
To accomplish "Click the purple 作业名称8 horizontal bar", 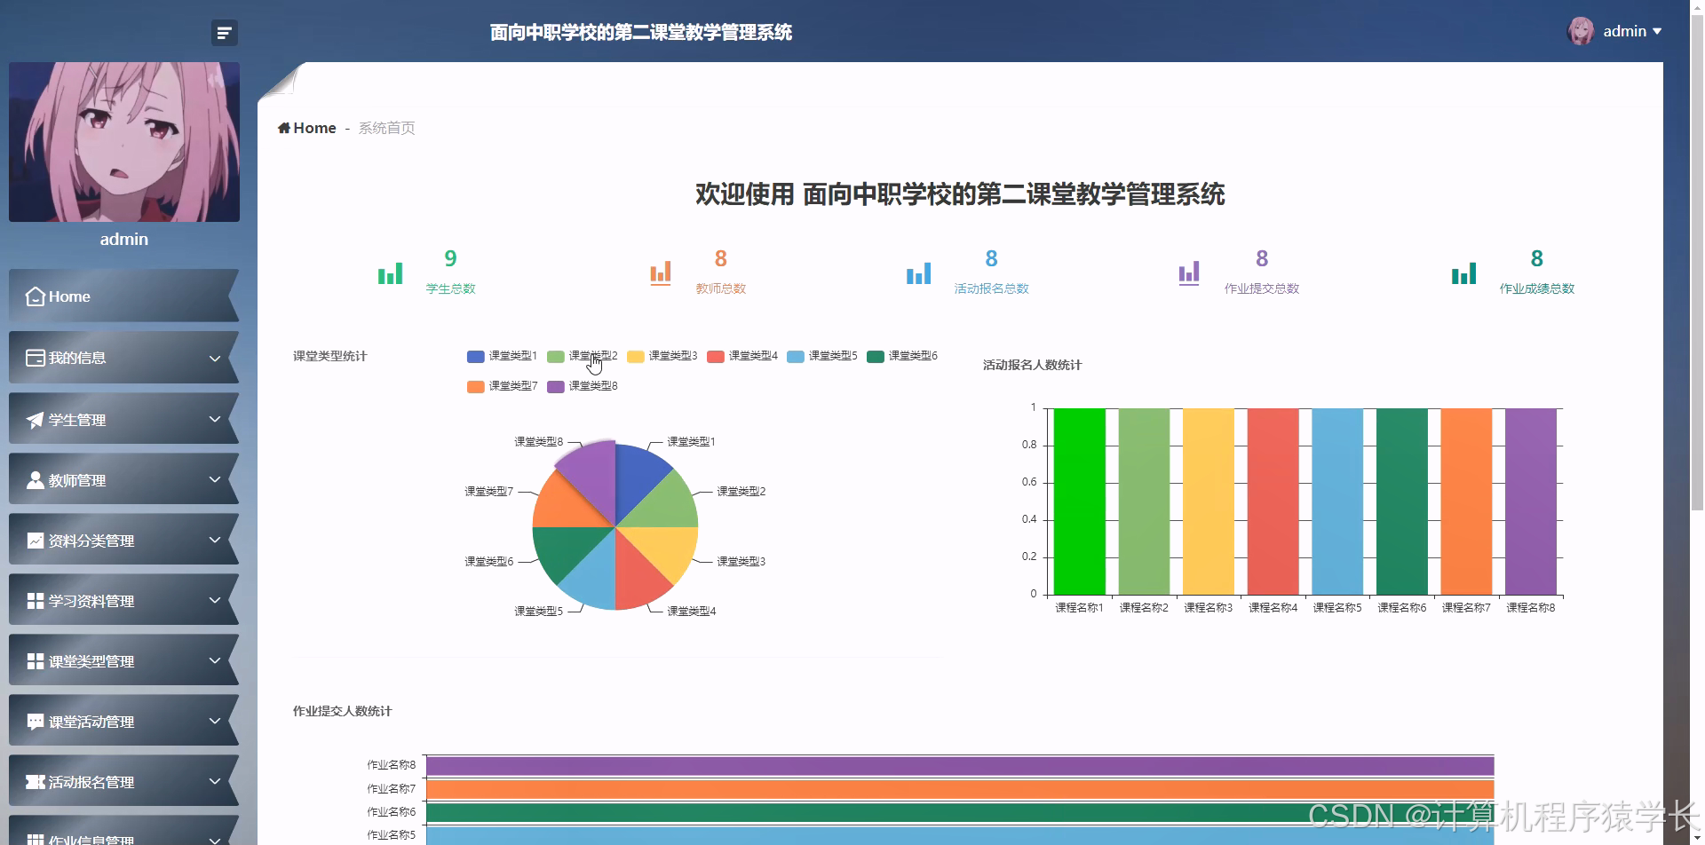I will tap(960, 766).
